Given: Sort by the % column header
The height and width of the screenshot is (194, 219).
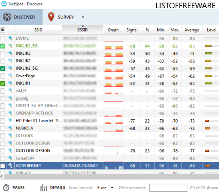Looking at the screenshot, I should tap(147, 30).
